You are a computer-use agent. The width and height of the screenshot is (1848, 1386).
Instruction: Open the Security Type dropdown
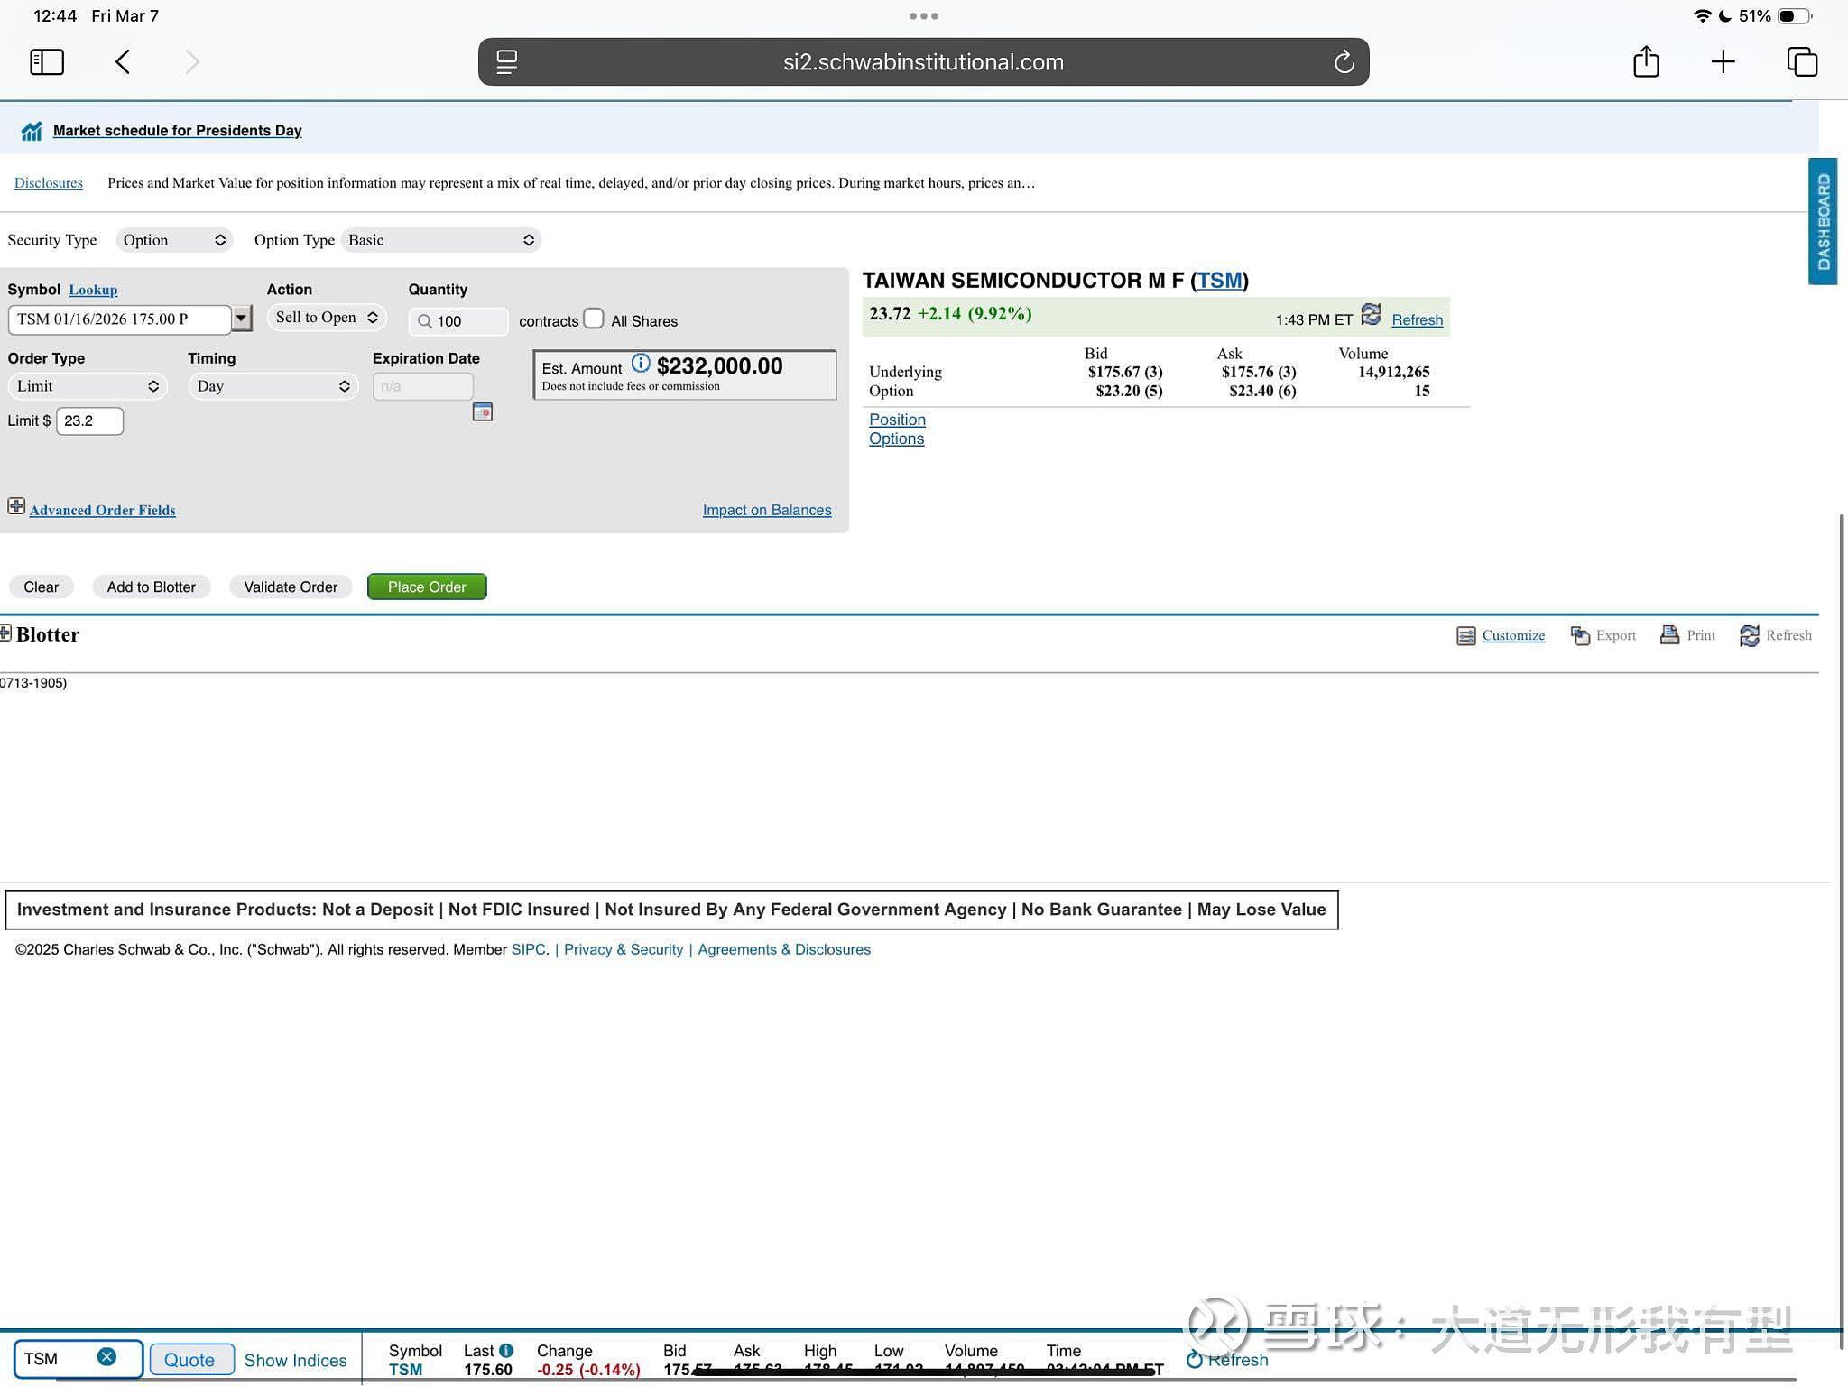point(174,240)
